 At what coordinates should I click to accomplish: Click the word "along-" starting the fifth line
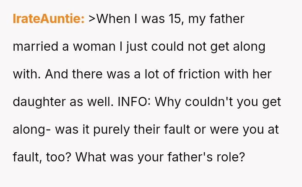pyautogui.click(x=32, y=130)
